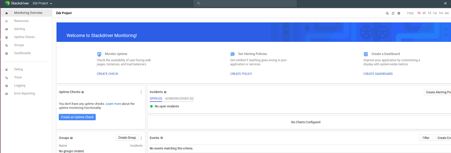This screenshot has height=153, width=451.
Task: Click the Logging sidebar icon
Action: (6, 86)
